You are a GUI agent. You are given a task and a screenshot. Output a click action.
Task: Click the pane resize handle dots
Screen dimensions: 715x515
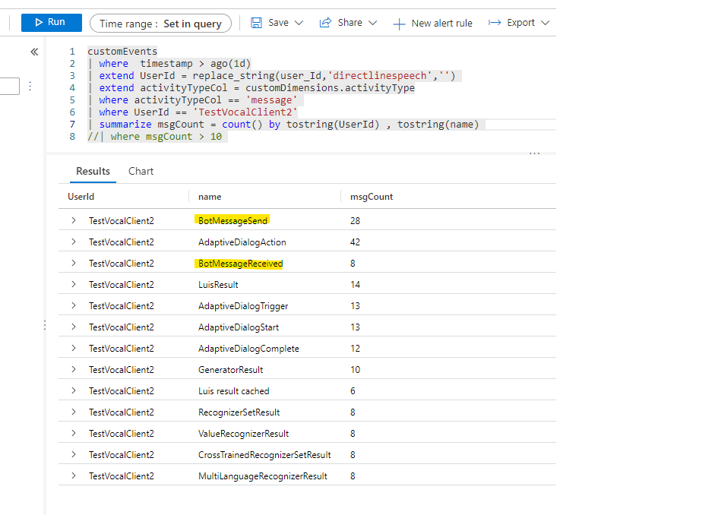tap(45, 325)
